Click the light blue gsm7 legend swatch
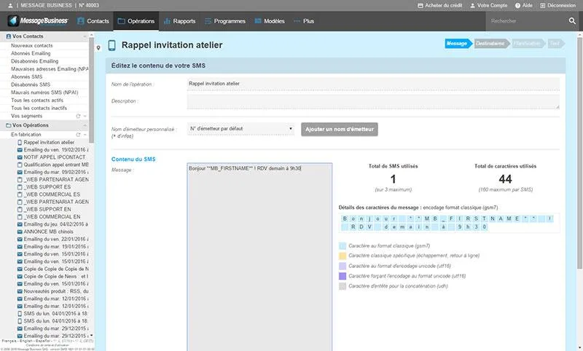Screen dimensions: 583x351 pos(343,246)
